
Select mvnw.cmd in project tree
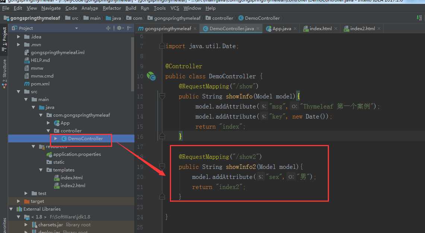42,76
